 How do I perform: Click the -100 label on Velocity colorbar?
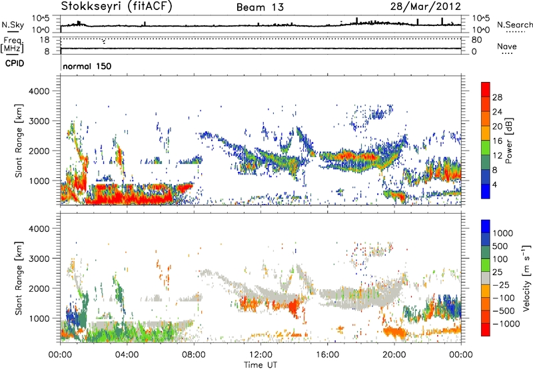point(503,298)
